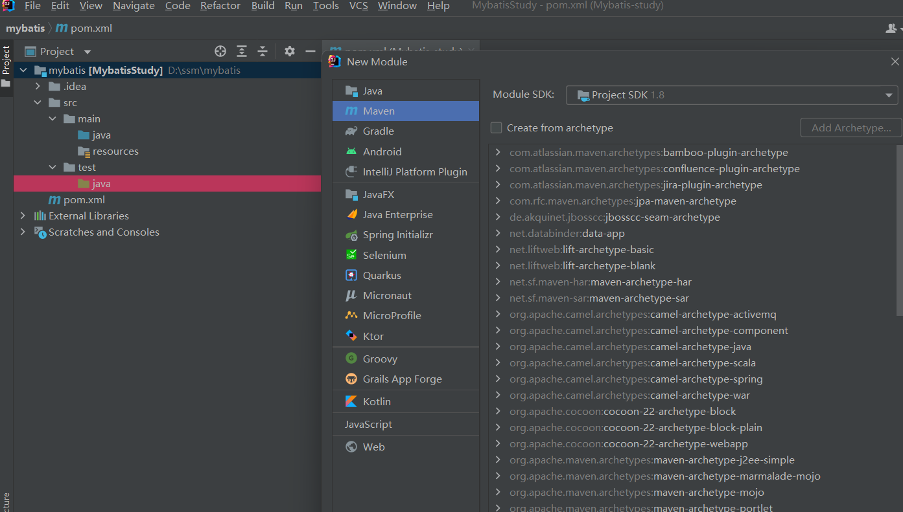Click the Maven pom.xml icon in breadcrumb

click(62, 28)
